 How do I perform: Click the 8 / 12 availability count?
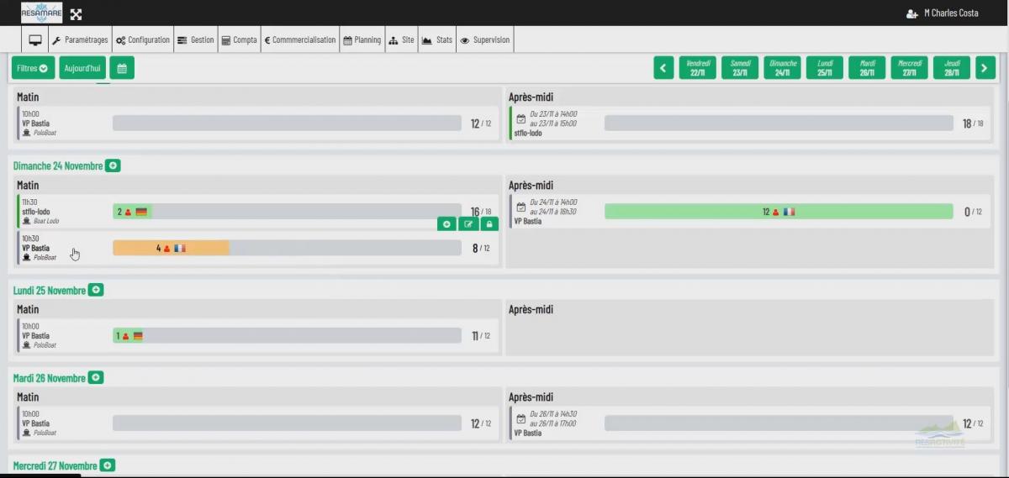[x=481, y=248]
